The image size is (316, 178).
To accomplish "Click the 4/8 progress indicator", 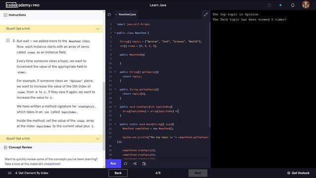I will click(158, 173).
